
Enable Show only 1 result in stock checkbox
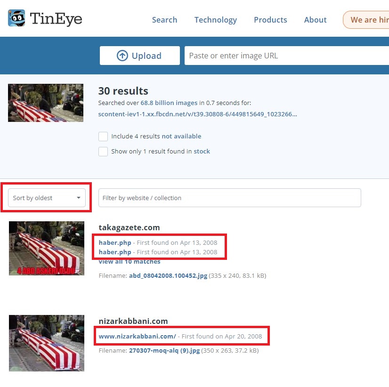[103, 151]
